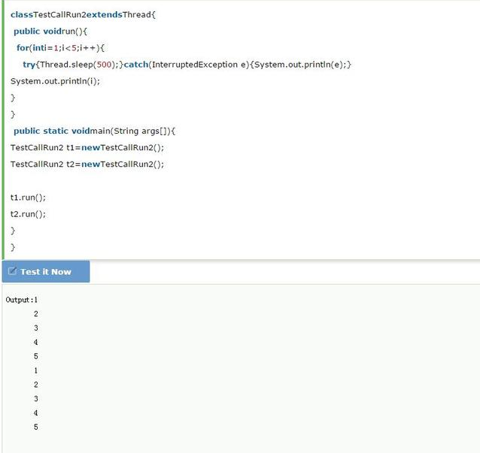
Task: Click the String args[] parameter in main
Action: click(141, 131)
